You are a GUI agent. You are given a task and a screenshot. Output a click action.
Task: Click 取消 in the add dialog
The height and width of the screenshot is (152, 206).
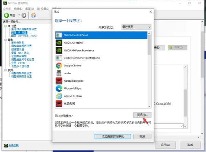142,137
